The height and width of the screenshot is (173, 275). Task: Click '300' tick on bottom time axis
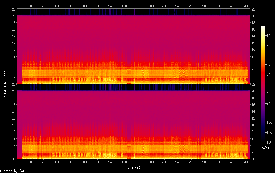click(218, 162)
